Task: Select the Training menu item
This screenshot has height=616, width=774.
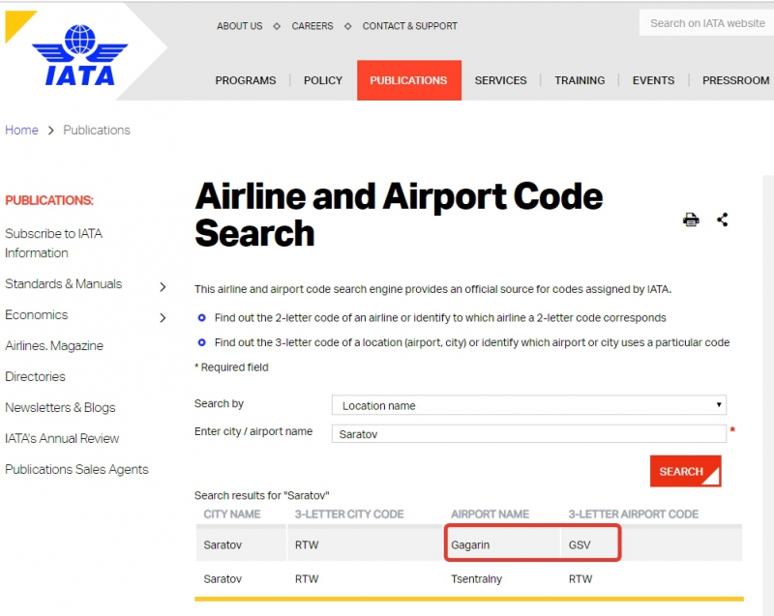Action: pos(580,80)
